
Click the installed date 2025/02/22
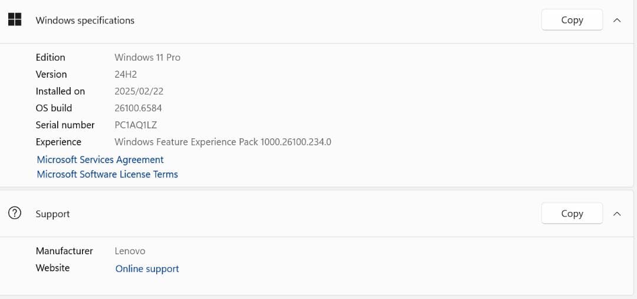point(139,91)
